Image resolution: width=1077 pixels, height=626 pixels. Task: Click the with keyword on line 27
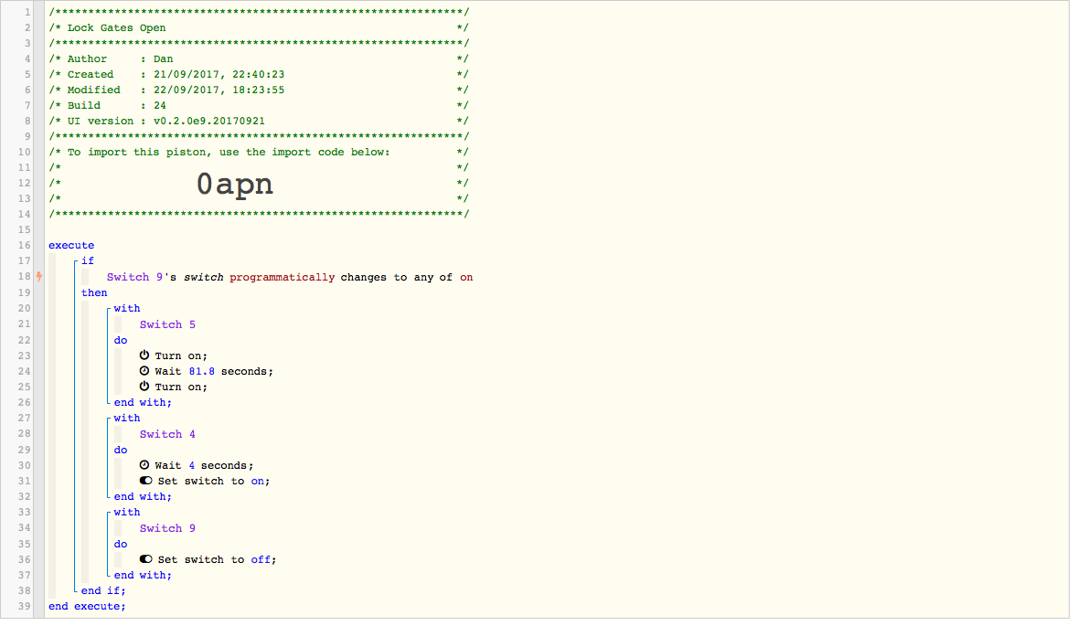(127, 418)
